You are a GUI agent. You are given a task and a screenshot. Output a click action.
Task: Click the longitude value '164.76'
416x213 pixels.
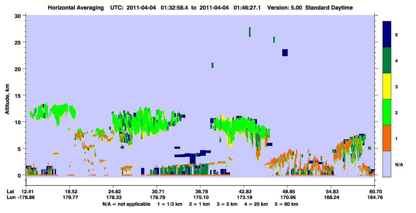[374, 197]
